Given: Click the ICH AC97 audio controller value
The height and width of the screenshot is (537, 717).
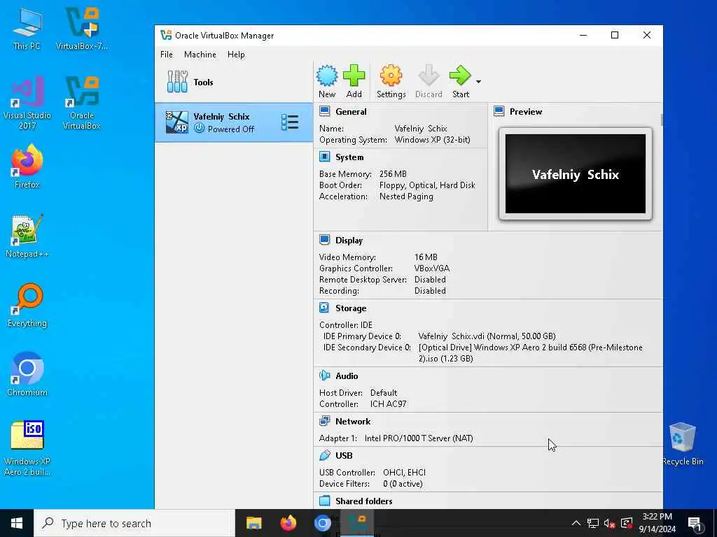Looking at the screenshot, I should [388, 404].
